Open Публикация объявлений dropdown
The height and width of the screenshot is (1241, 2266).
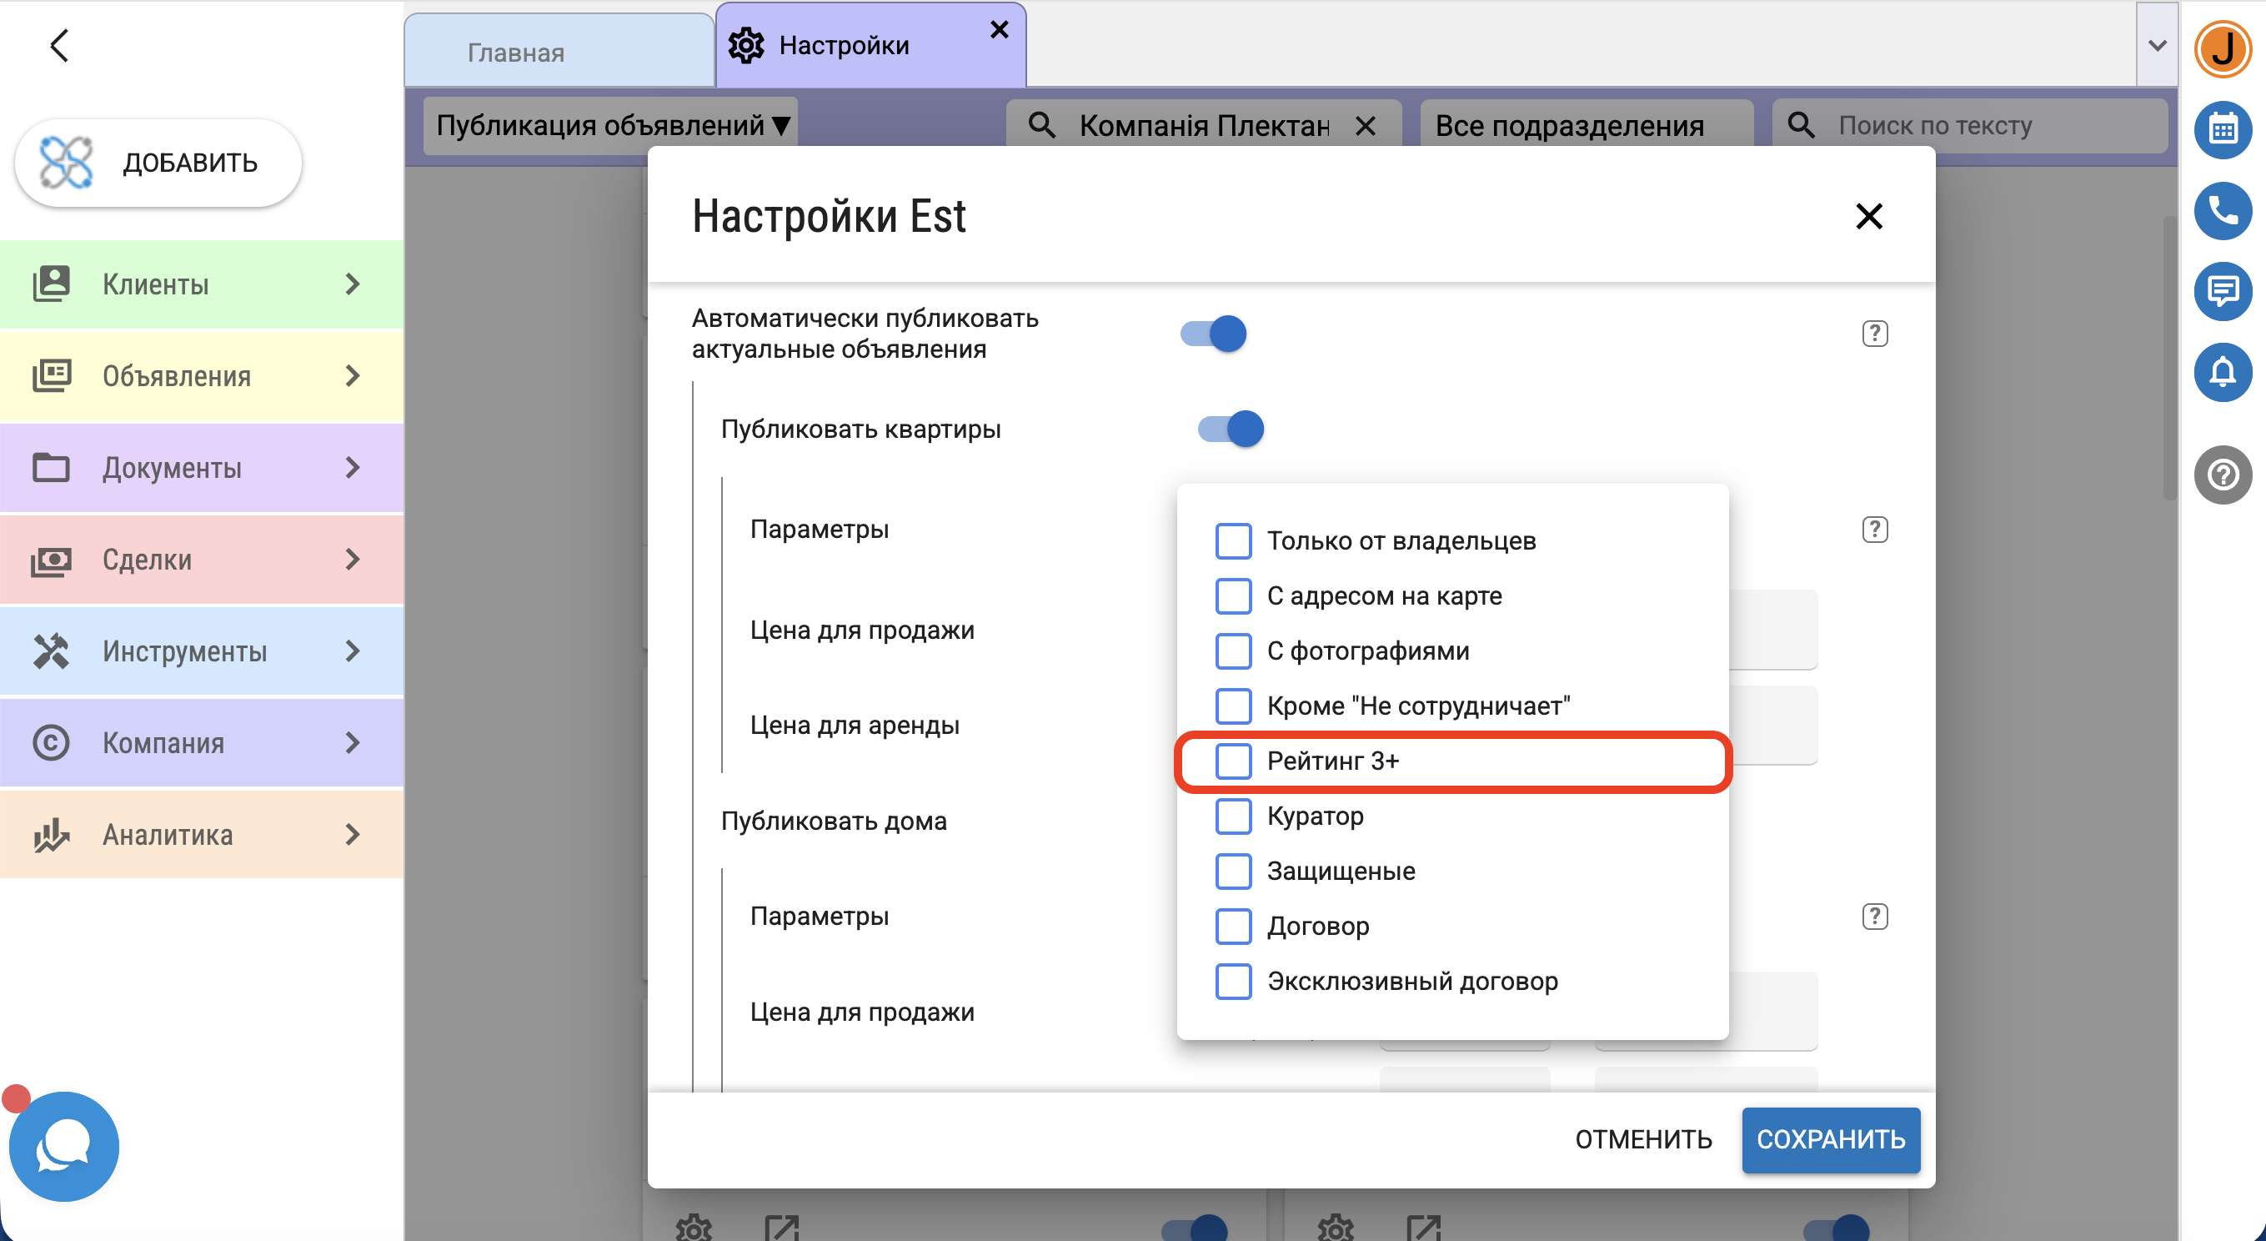[x=611, y=125]
